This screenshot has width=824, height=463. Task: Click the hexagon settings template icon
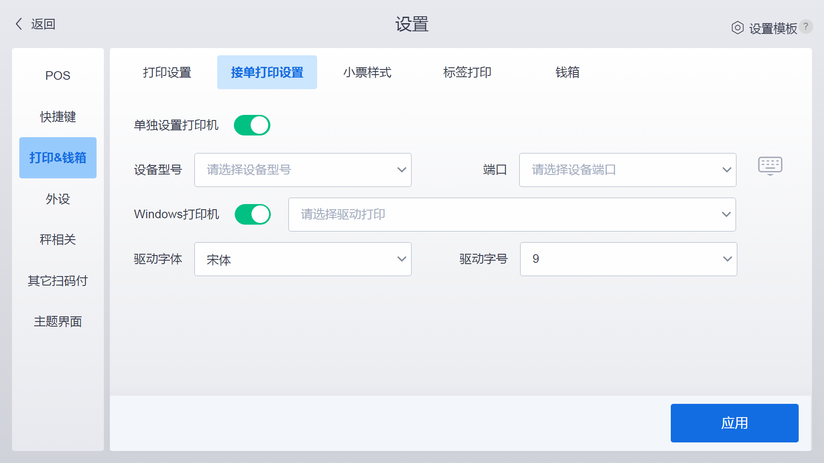[x=737, y=28]
